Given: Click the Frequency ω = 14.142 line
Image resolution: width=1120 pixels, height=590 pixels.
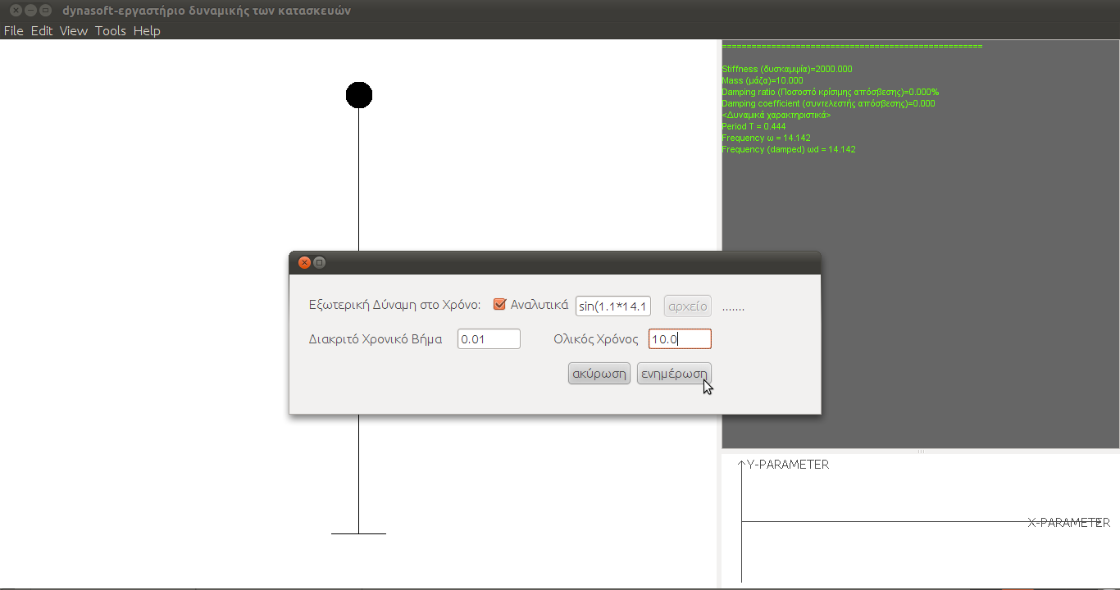Looking at the screenshot, I should 767,138.
